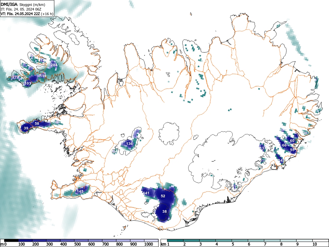The height and width of the screenshot is (247, 329).
Task: Click the 60 value in the east fjords
Action: coord(292,141)
